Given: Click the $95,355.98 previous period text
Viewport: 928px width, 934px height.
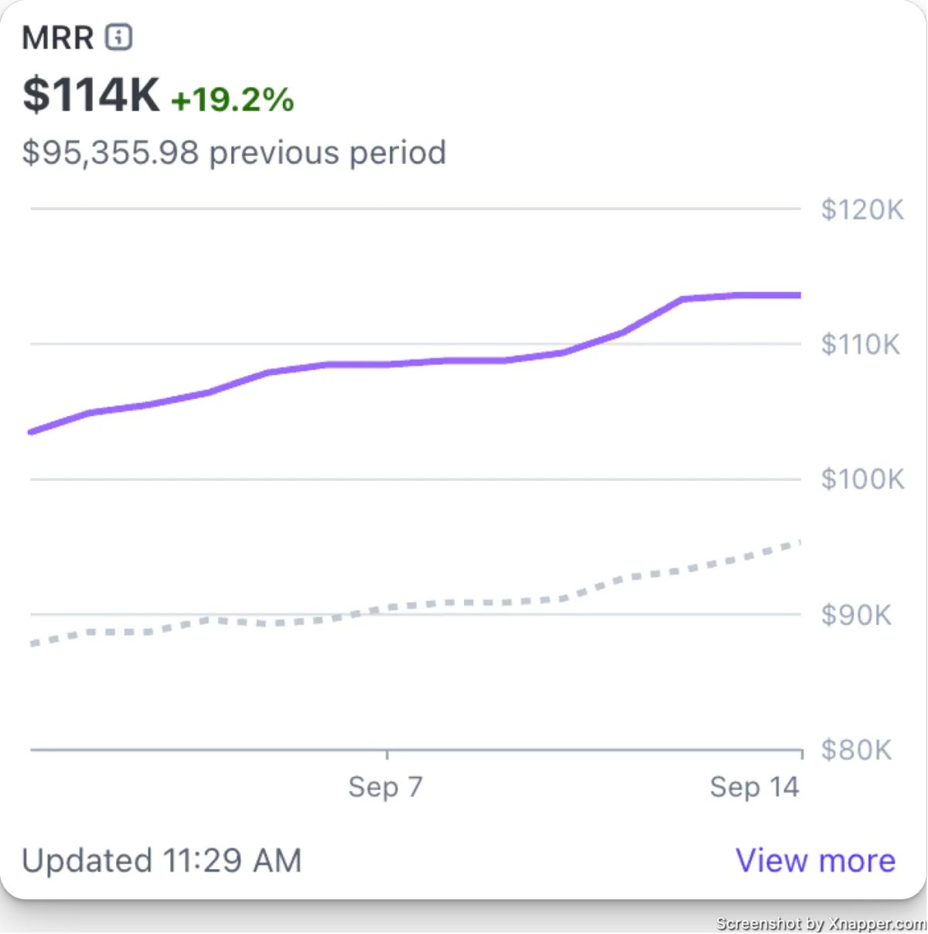Looking at the screenshot, I should coord(234,152).
